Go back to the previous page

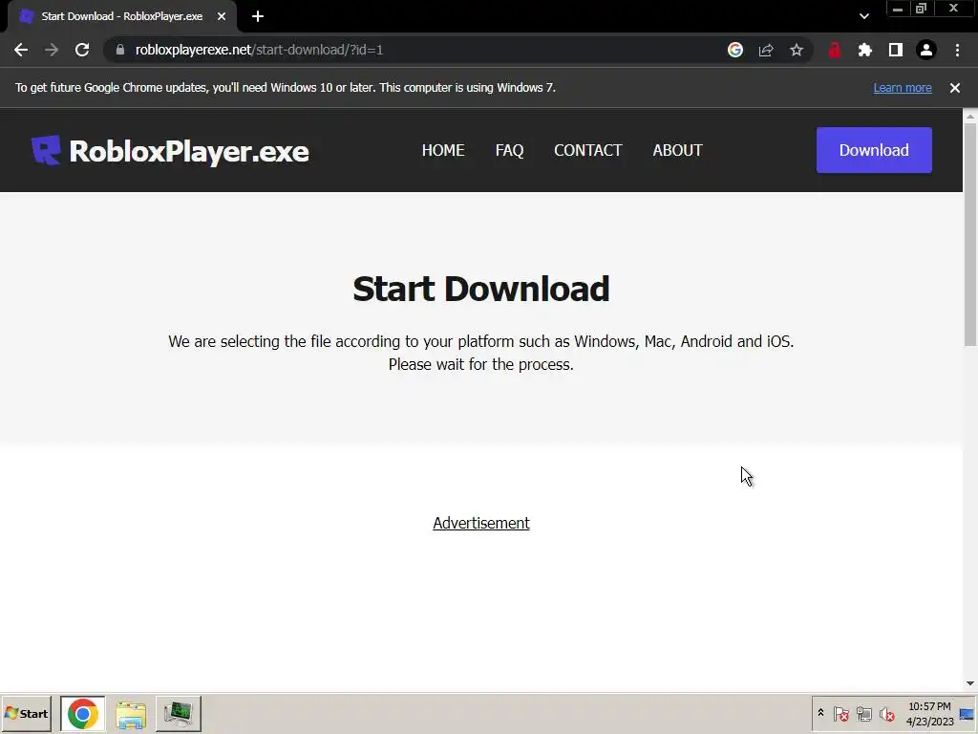coord(21,50)
